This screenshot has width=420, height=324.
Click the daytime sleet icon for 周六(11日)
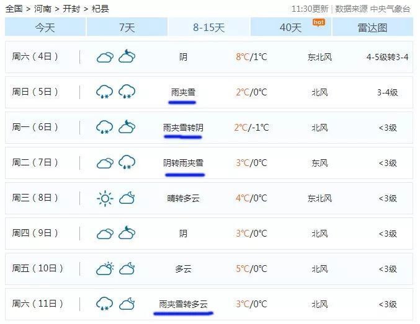pos(104,304)
